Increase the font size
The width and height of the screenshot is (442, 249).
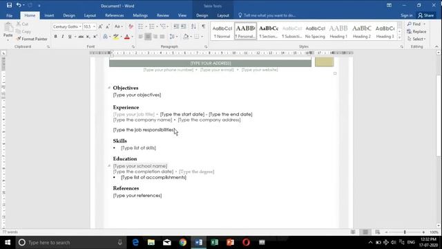100,26
